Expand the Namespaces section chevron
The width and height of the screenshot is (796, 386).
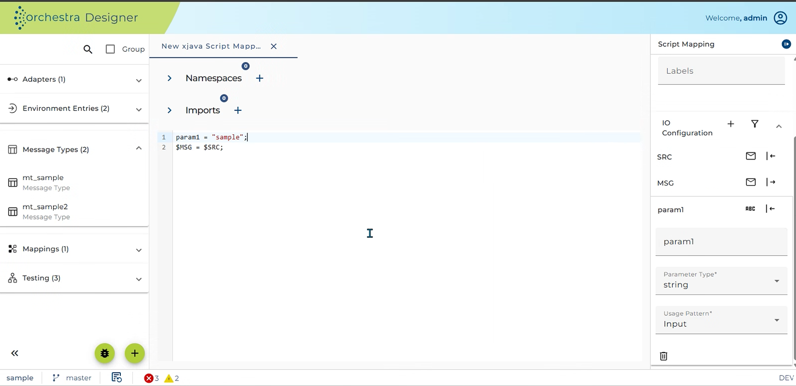(169, 78)
